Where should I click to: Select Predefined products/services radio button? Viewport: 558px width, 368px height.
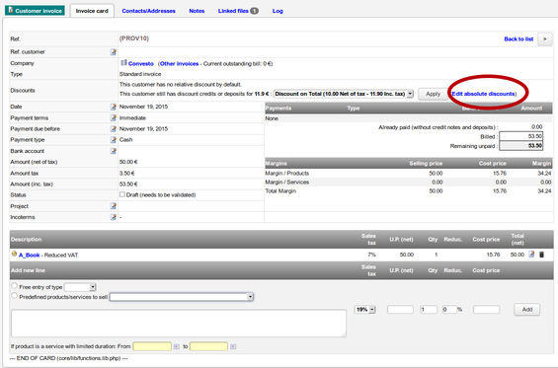(14, 295)
